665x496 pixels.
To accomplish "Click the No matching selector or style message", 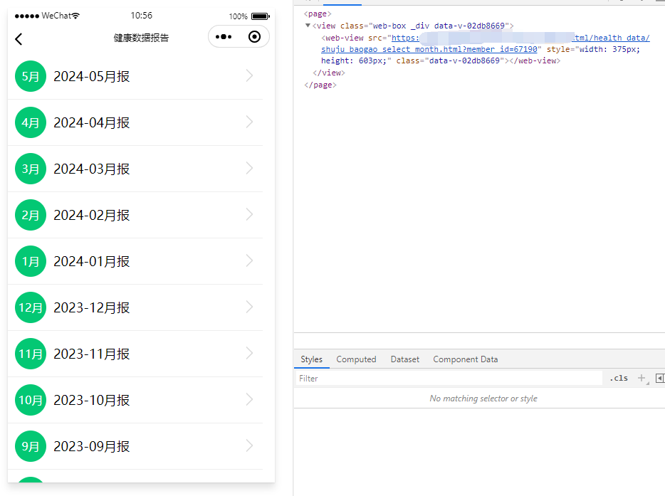I will pyautogui.click(x=483, y=398).
